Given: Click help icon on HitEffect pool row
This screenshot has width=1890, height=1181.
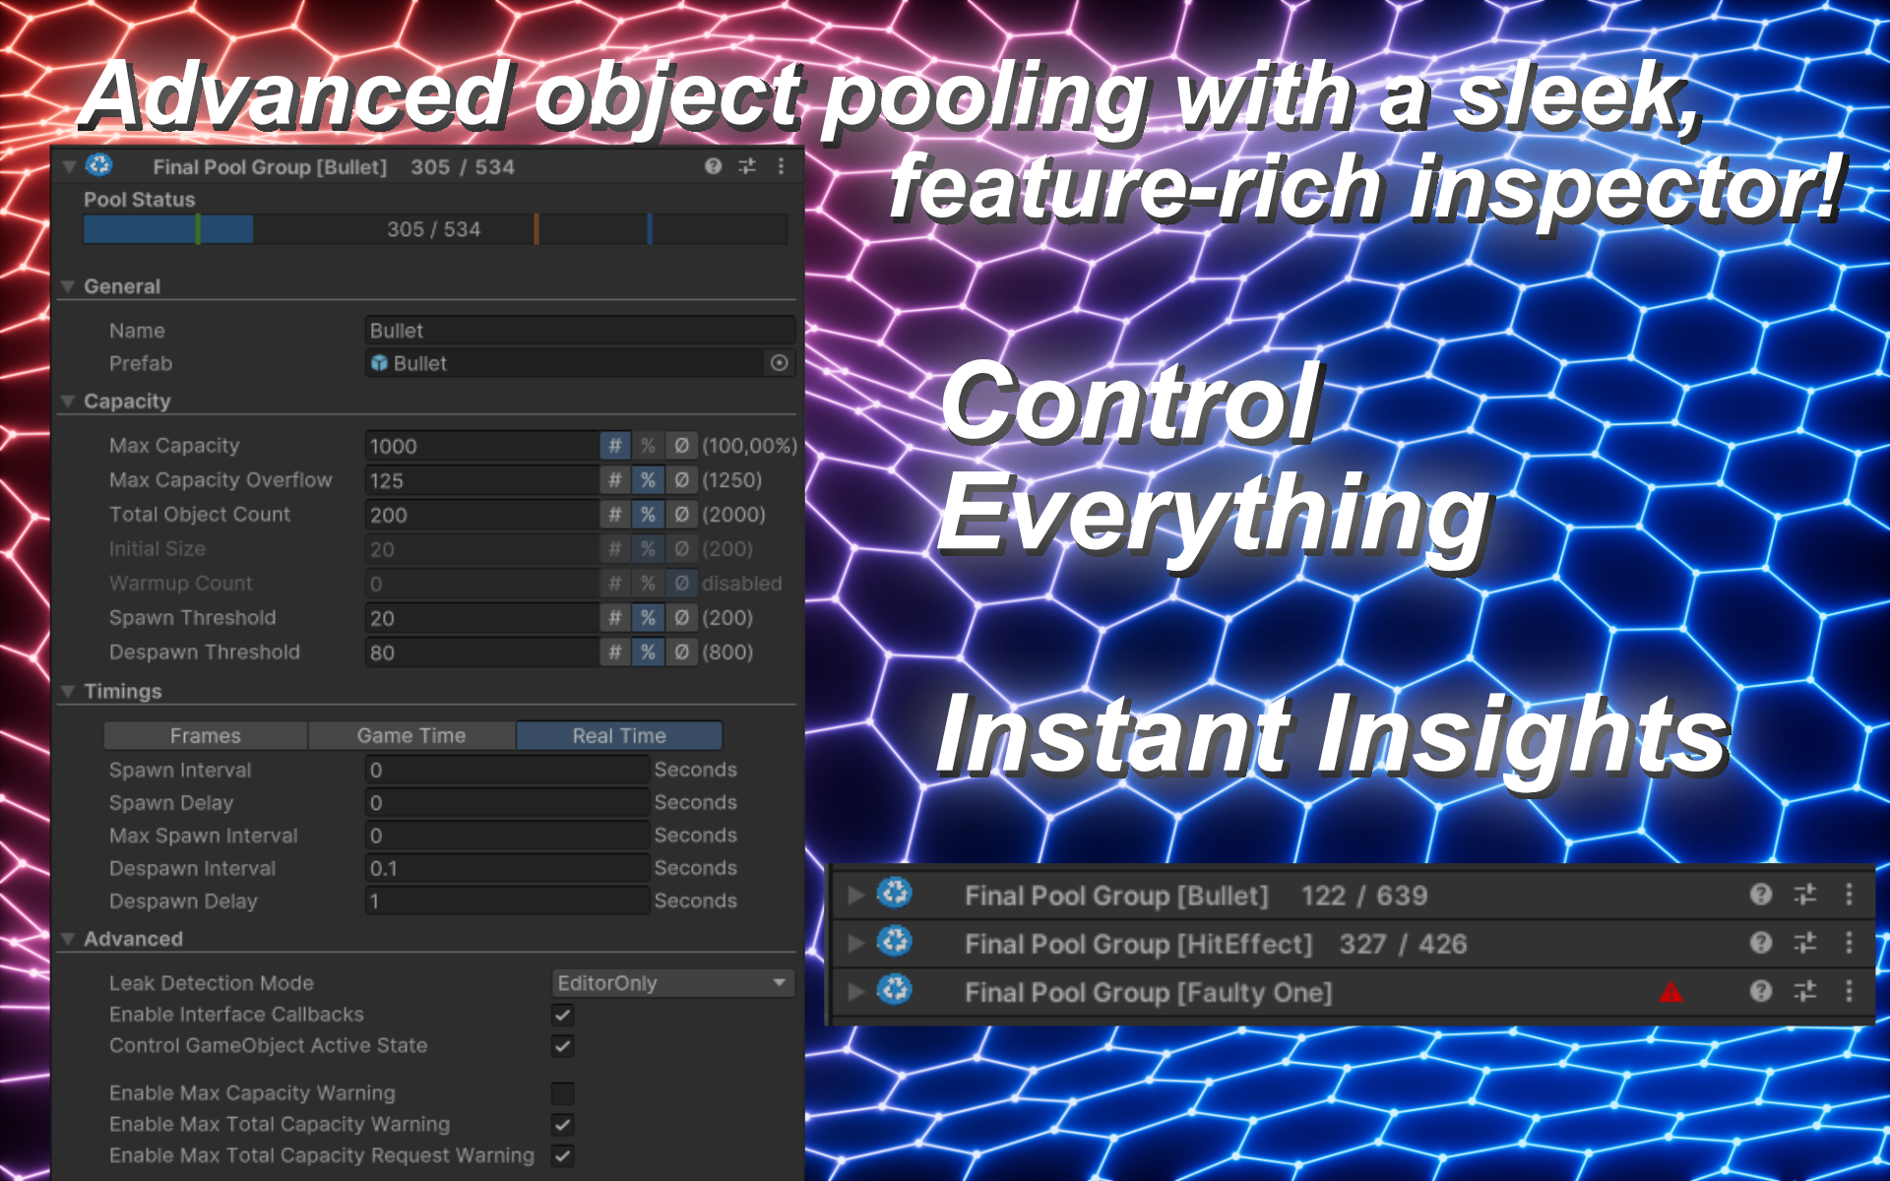Looking at the screenshot, I should pyautogui.click(x=1760, y=943).
